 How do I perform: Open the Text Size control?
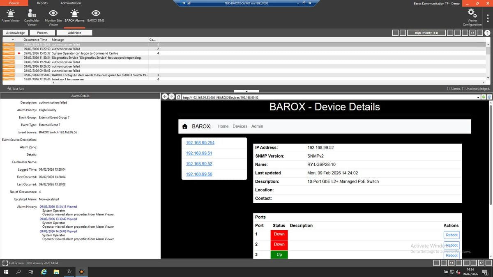point(16,89)
